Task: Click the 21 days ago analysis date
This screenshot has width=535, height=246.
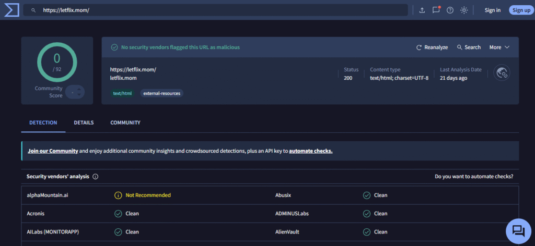Action: [x=453, y=78]
